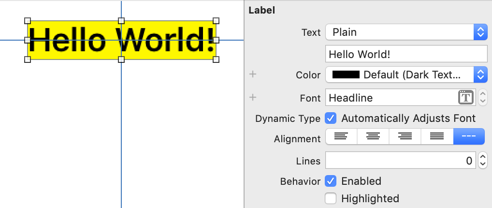Click plus icon beside Color

[x=252, y=74]
